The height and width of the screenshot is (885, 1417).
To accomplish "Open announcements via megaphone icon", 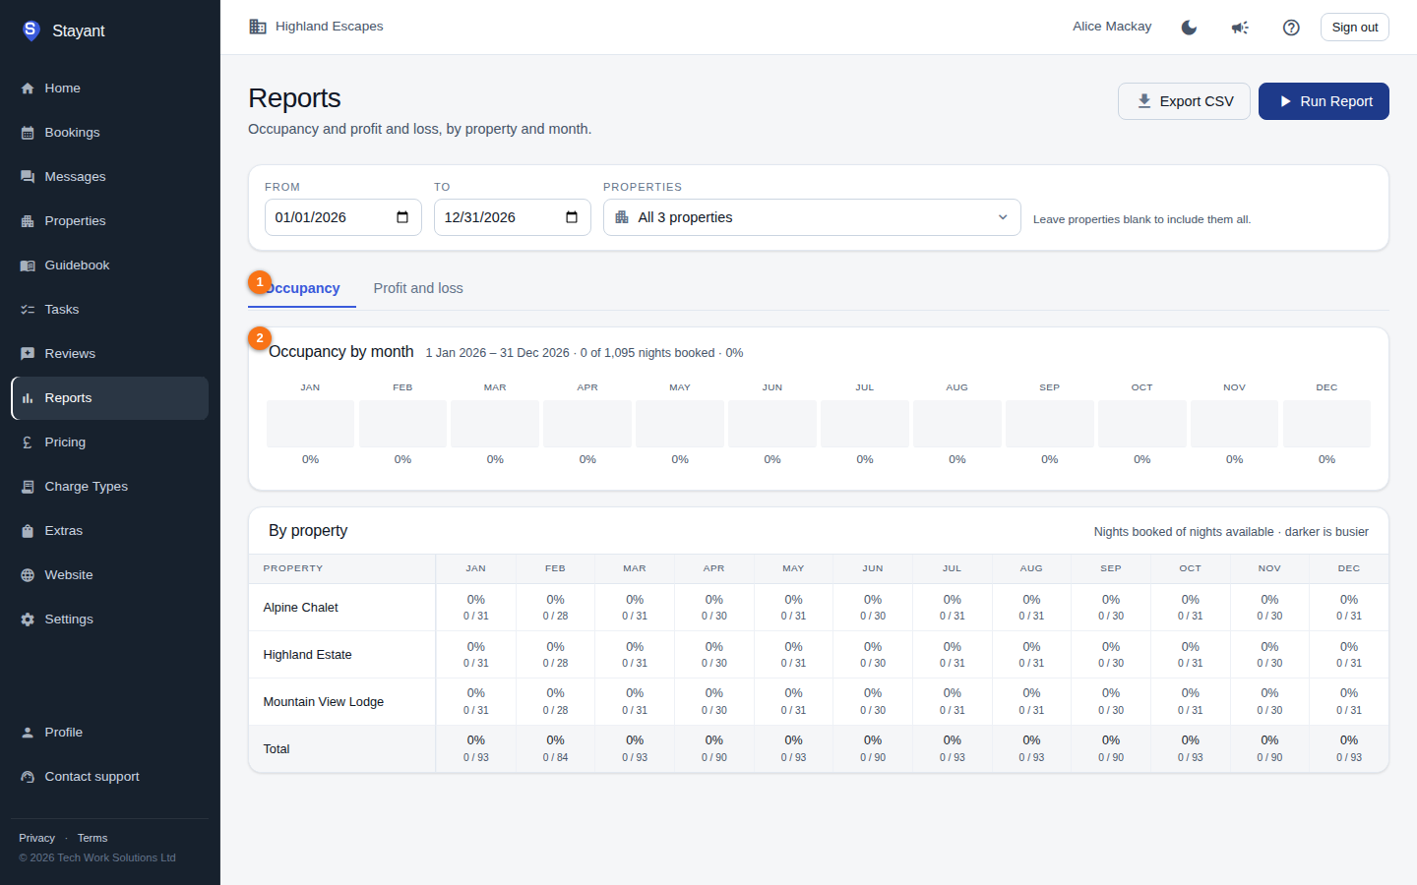I will [x=1240, y=28].
